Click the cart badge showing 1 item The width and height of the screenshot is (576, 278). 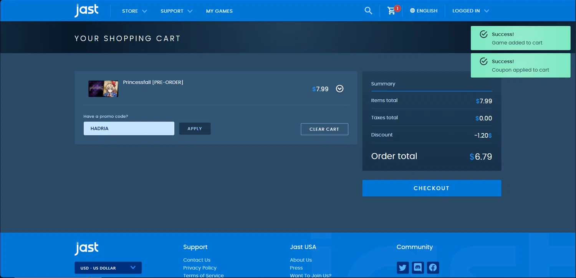pyautogui.click(x=397, y=8)
